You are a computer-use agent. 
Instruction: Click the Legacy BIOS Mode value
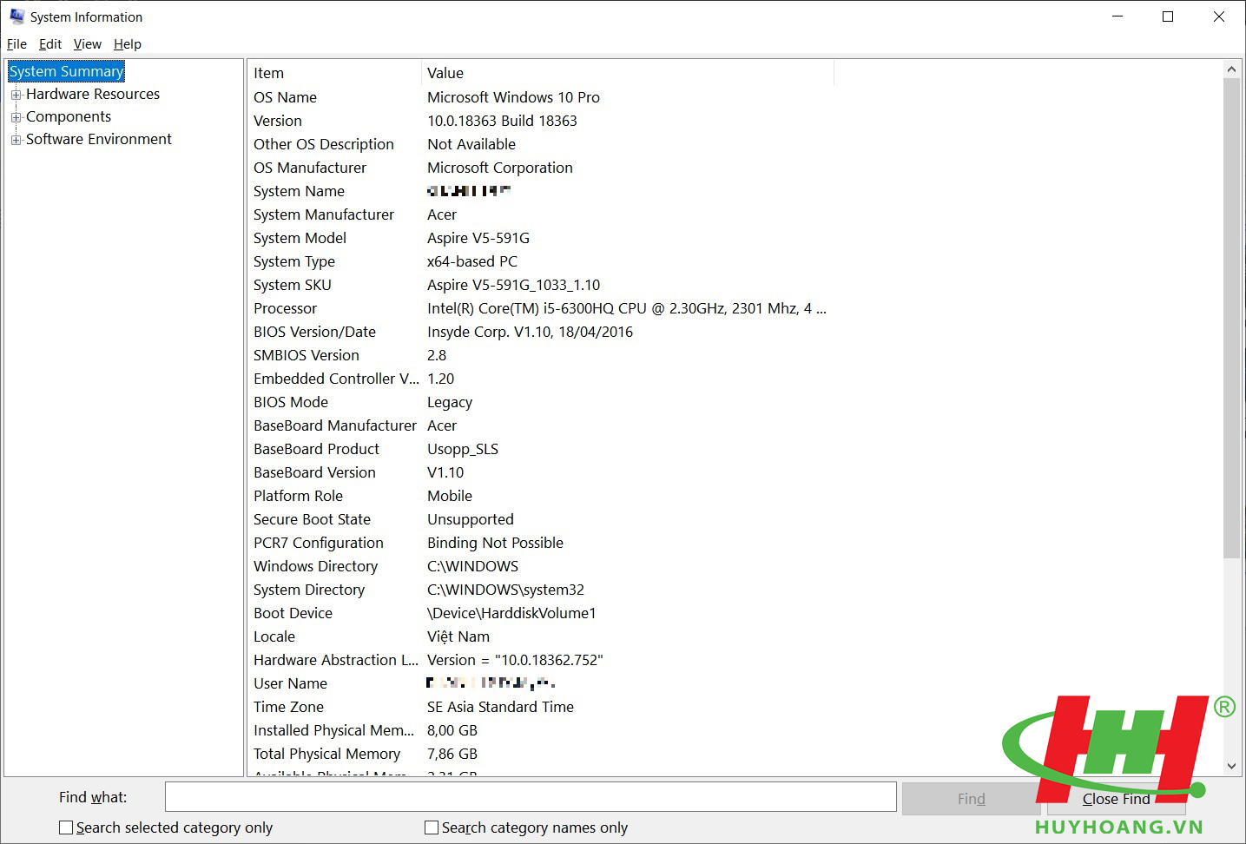click(x=450, y=402)
